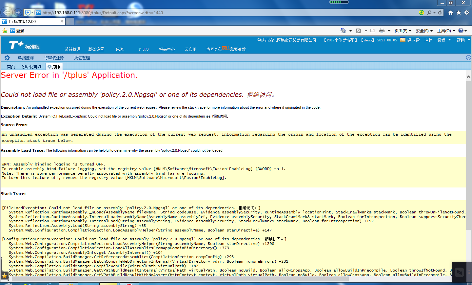Open 单据查询
Image resolution: width=472 pixels, height=285 pixels.
pyautogui.click(x=26, y=58)
